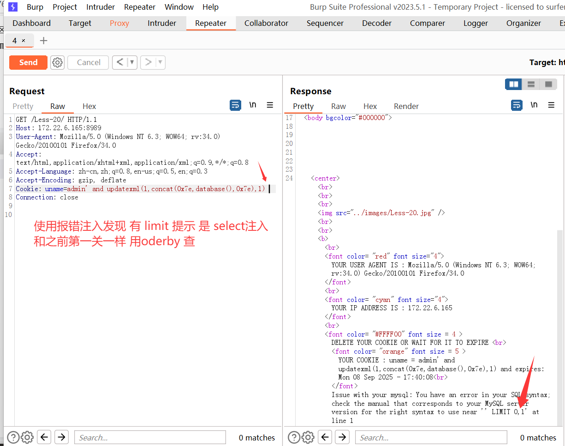Select top-bottom stacked layout view
The image size is (565, 446).
coord(531,84)
